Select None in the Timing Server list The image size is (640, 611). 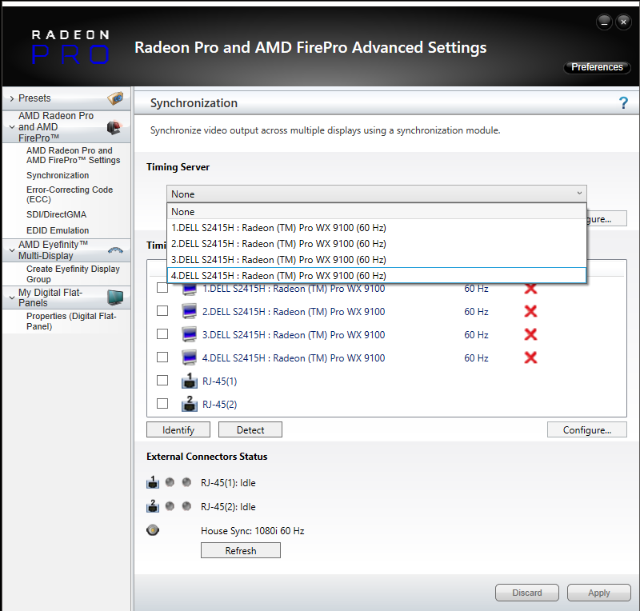pos(376,211)
